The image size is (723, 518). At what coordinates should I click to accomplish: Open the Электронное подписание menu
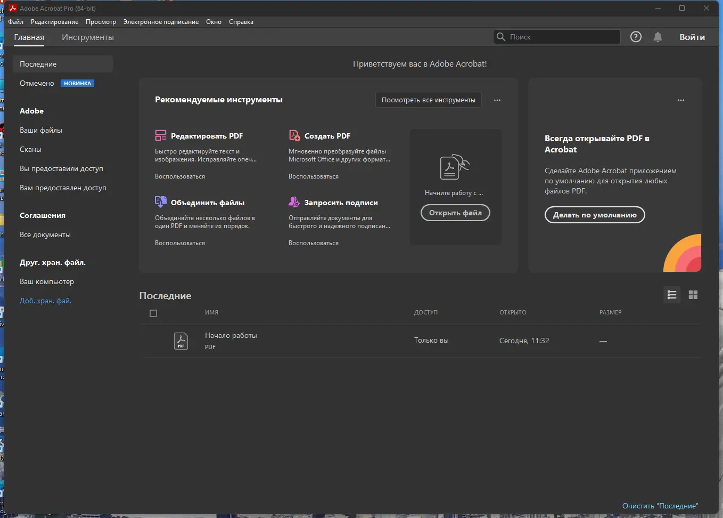tap(161, 22)
